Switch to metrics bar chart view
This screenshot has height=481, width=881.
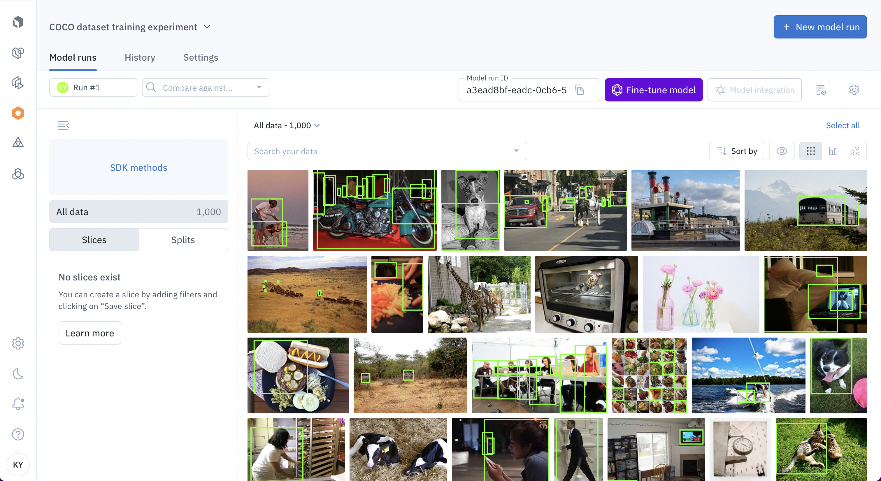point(833,151)
